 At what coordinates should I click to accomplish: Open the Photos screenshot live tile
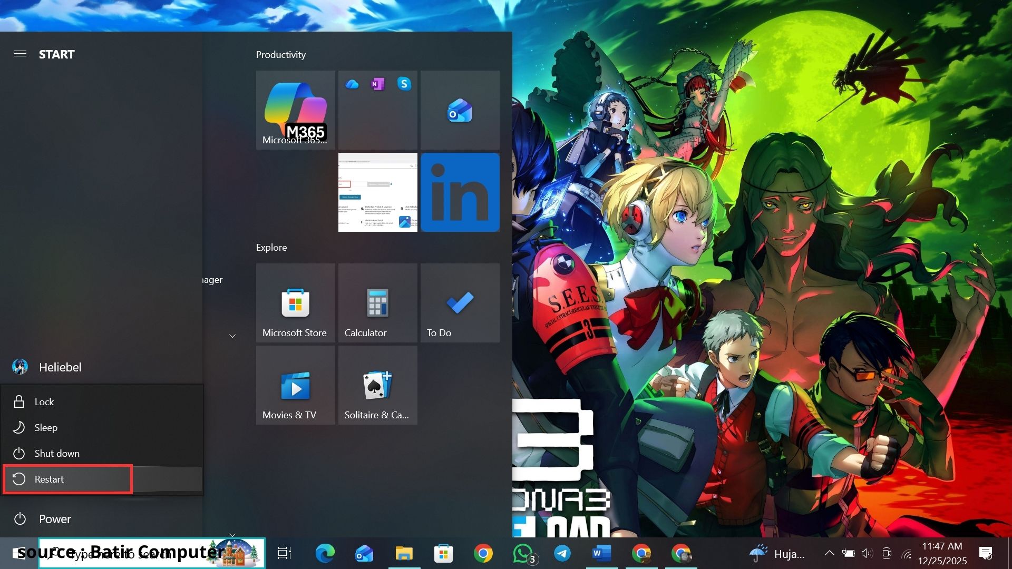[378, 192]
